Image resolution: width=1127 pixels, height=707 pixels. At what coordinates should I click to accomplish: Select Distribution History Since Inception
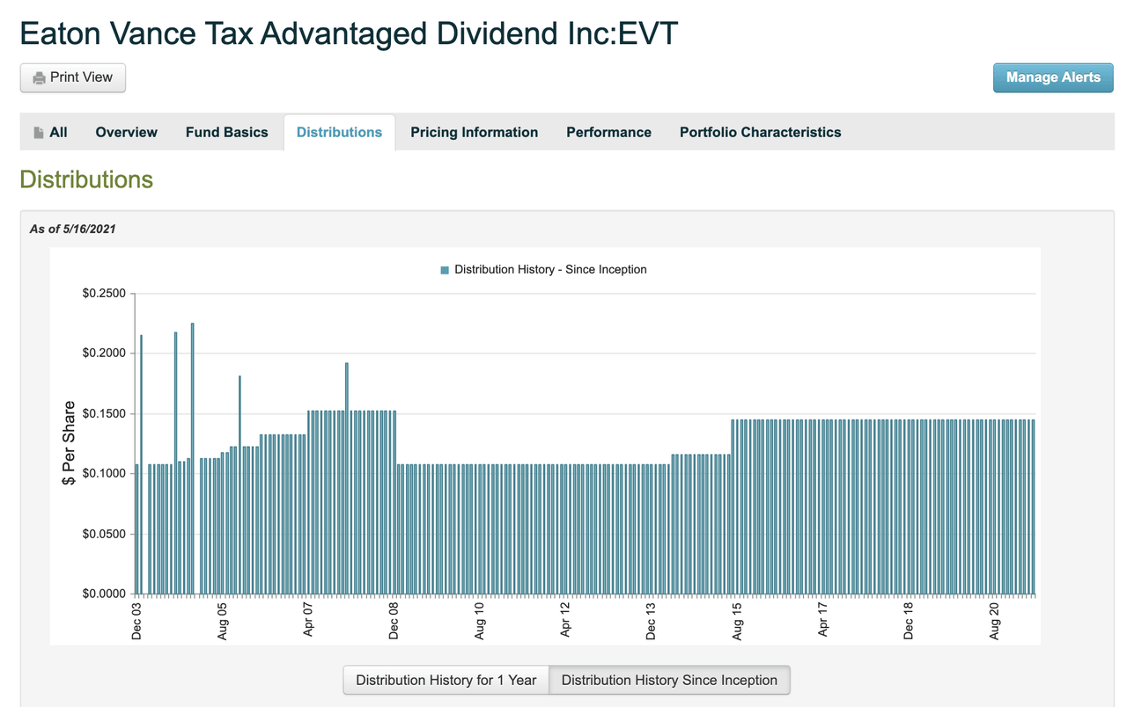(x=669, y=680)
